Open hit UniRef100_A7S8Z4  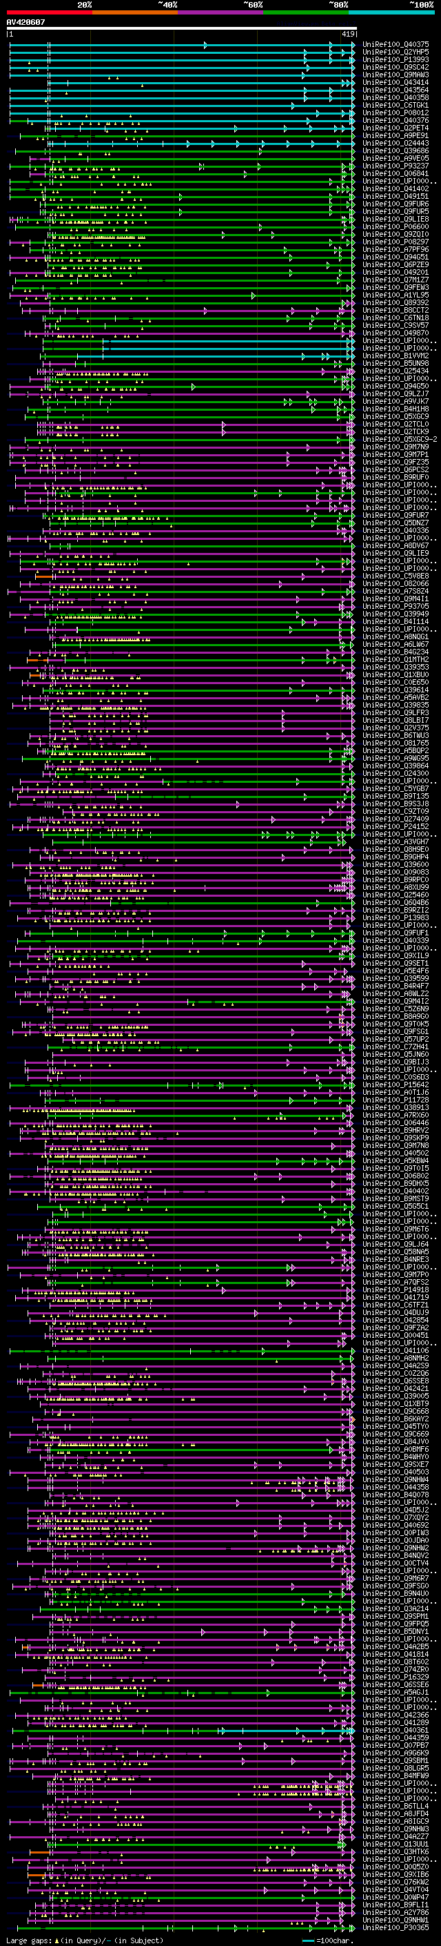(x=396, y=591)
